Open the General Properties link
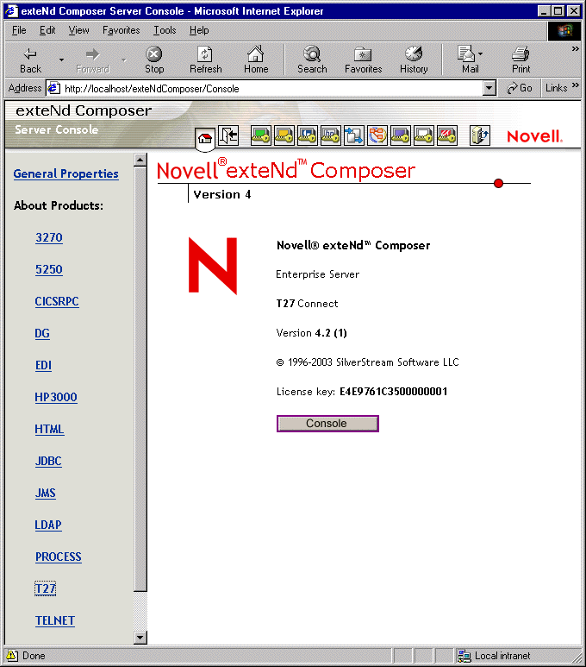Screen dimensions: 586x667 (x=65, y=173)
